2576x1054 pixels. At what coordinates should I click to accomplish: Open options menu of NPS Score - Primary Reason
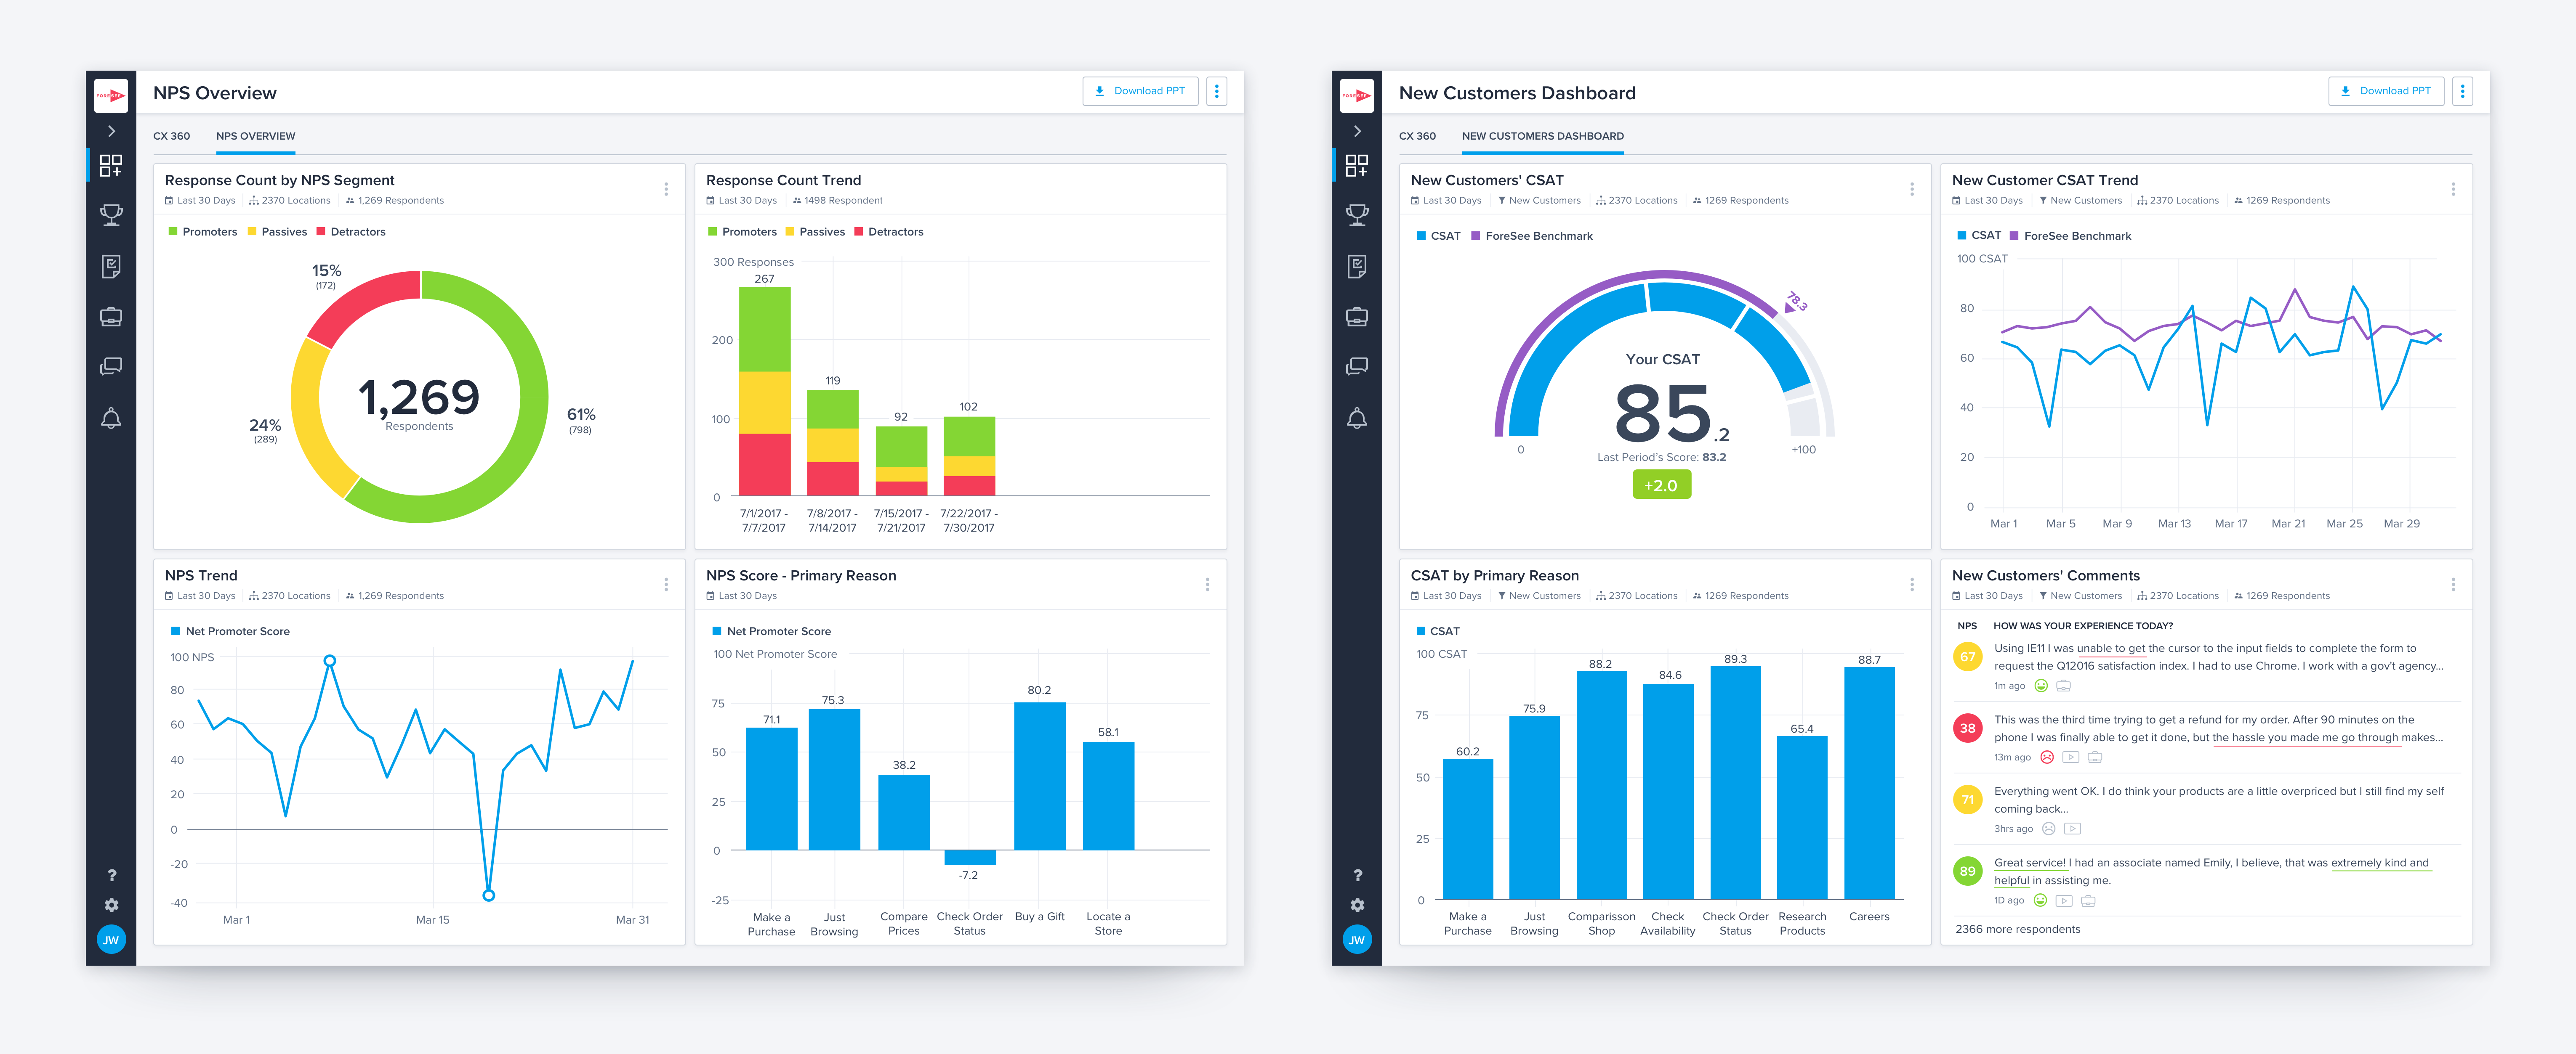(x=1207, y=585)
